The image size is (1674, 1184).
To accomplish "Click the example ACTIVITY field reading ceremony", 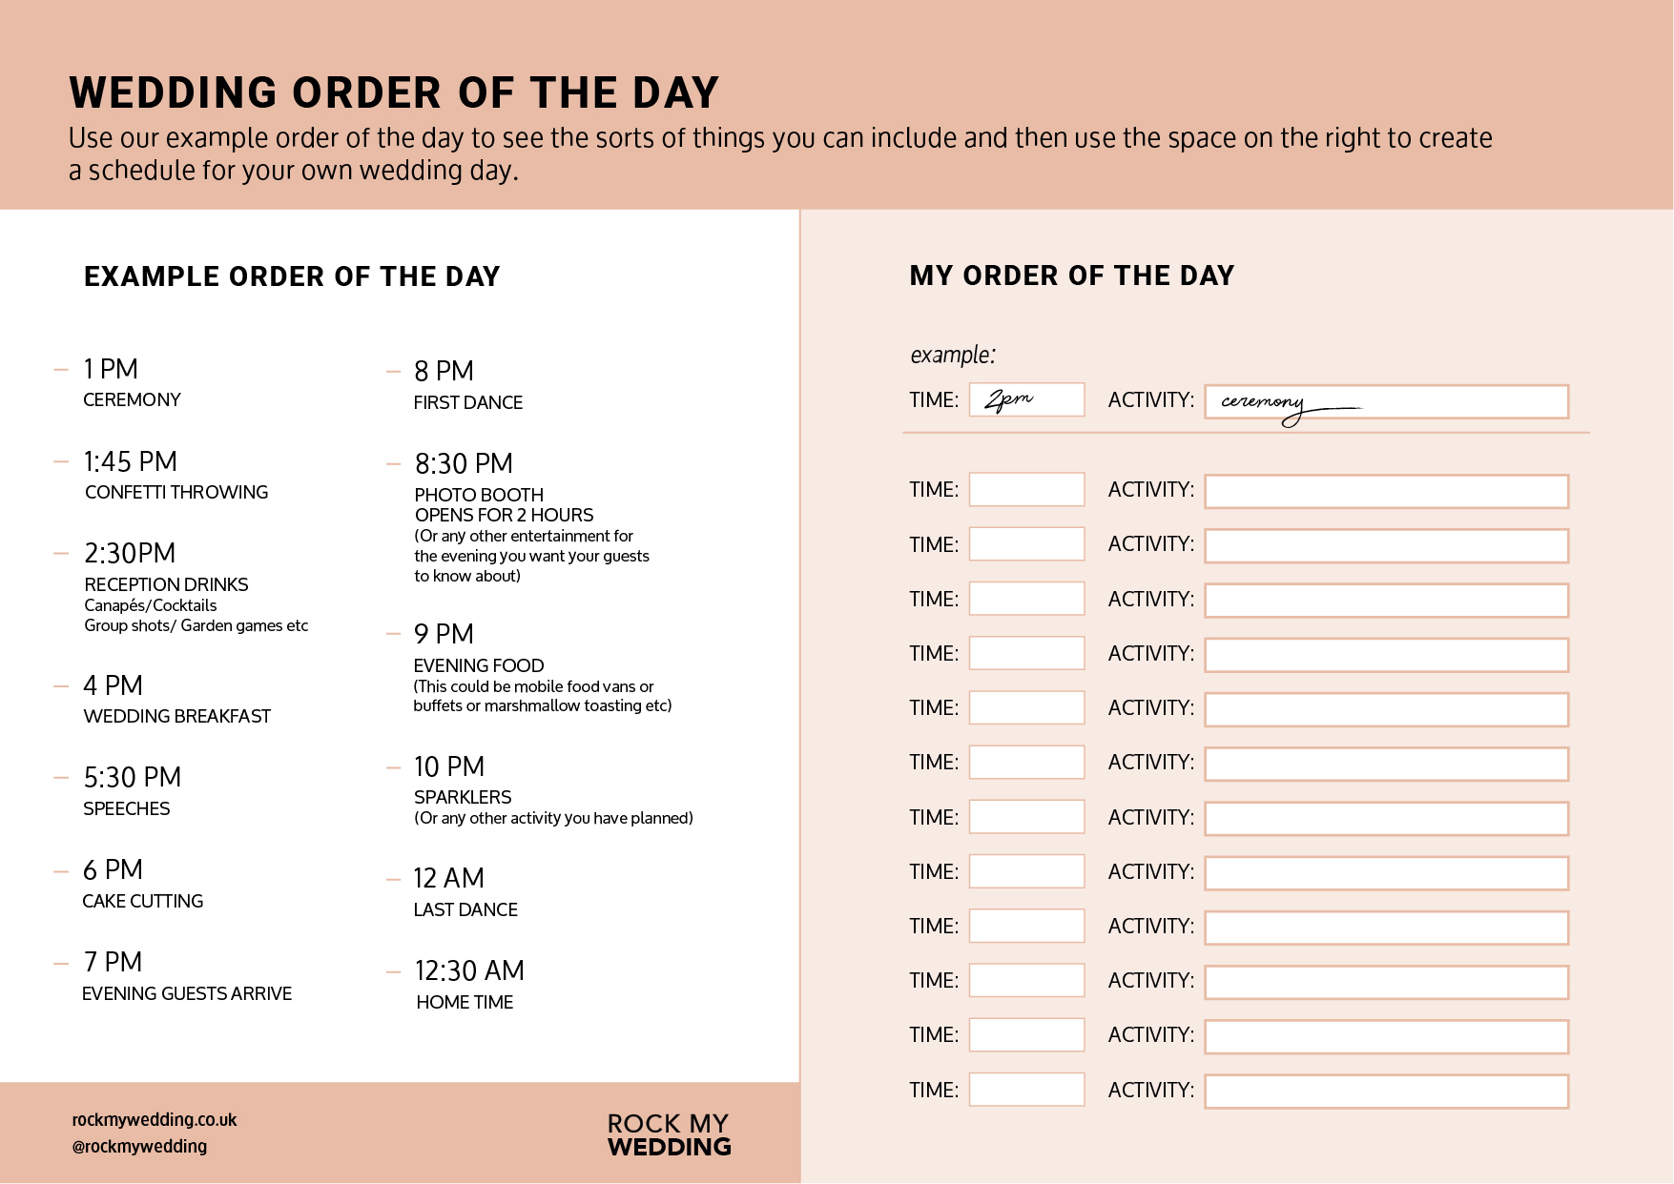I will [x=1386, y=401].
